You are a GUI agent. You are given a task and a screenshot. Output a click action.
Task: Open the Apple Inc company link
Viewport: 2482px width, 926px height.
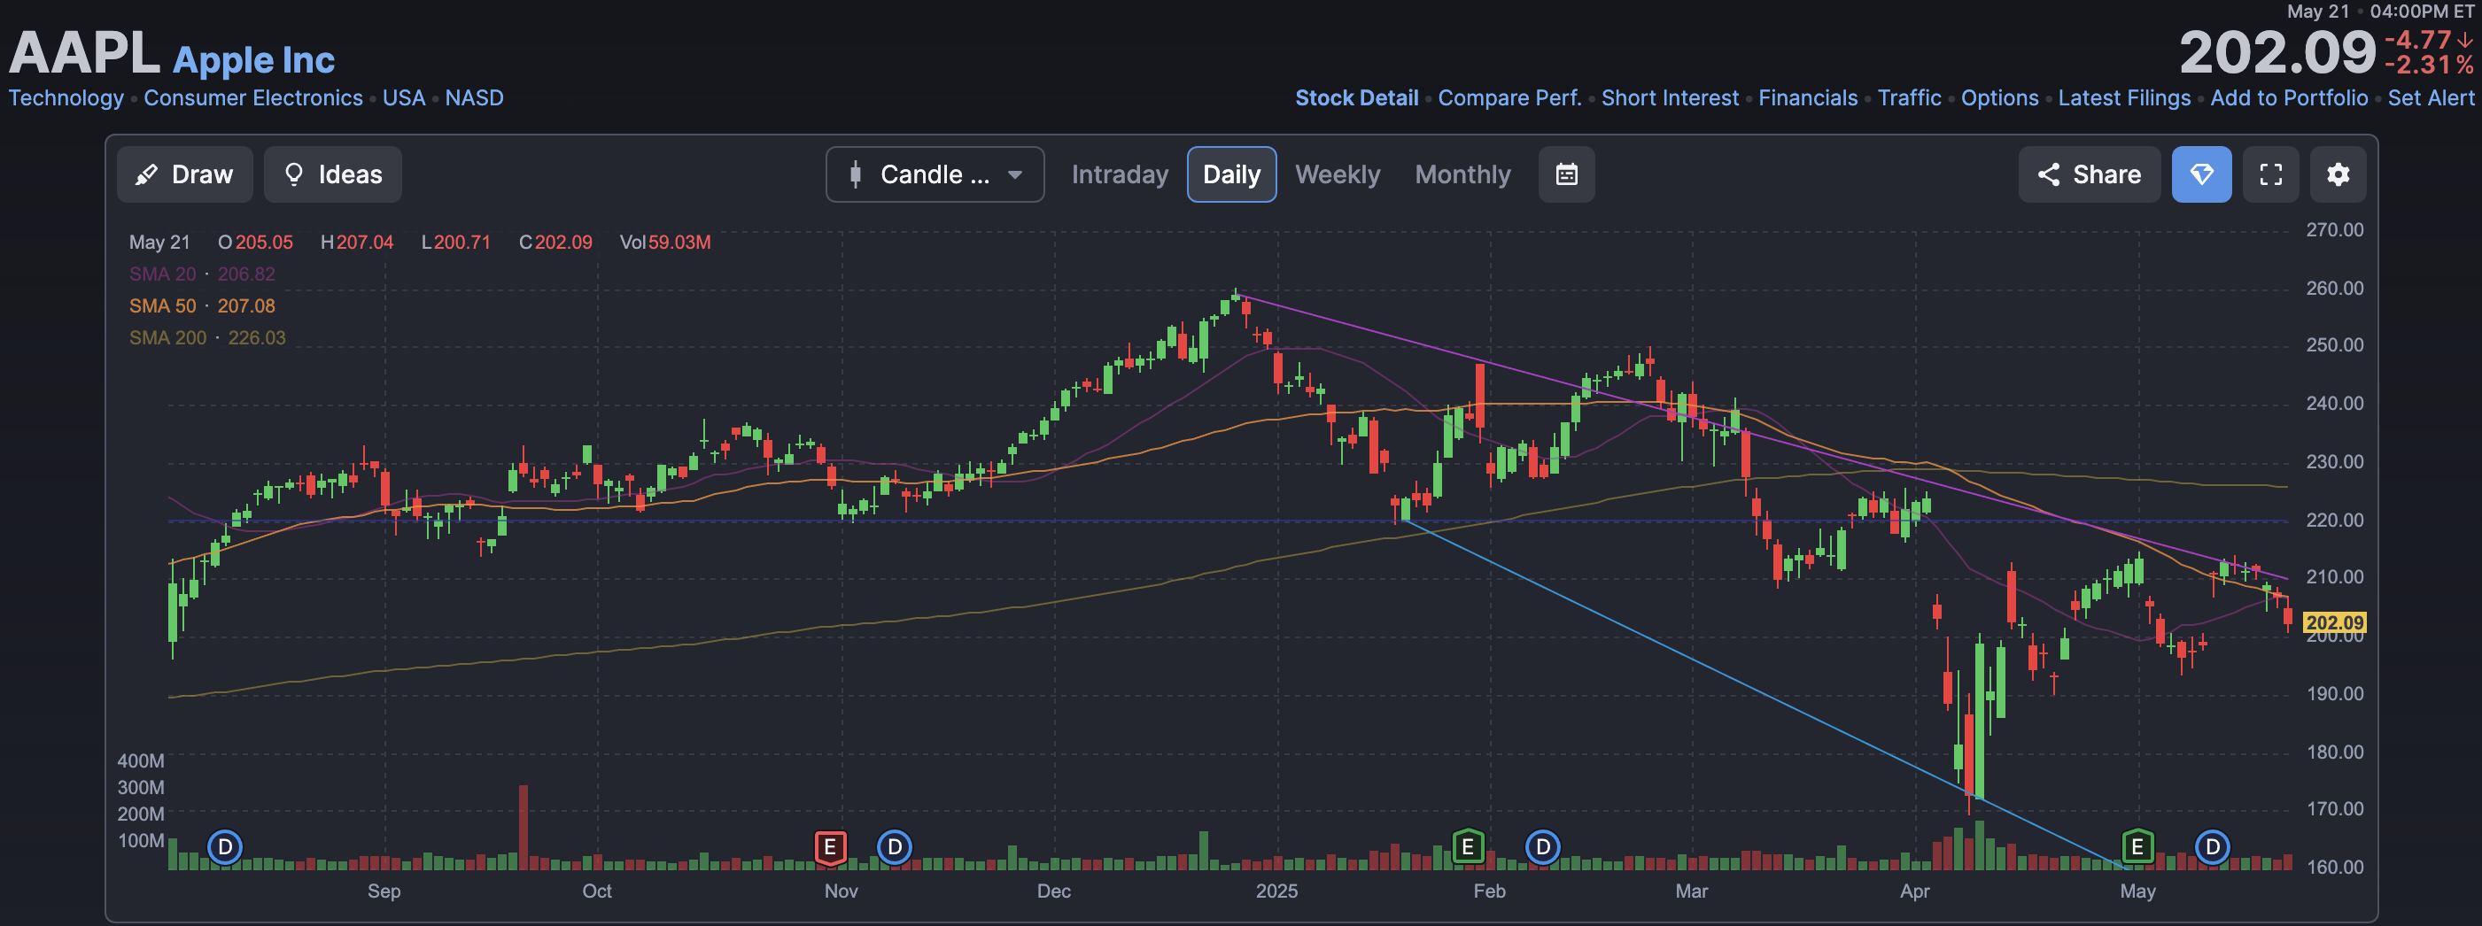[x=253, y=59]
